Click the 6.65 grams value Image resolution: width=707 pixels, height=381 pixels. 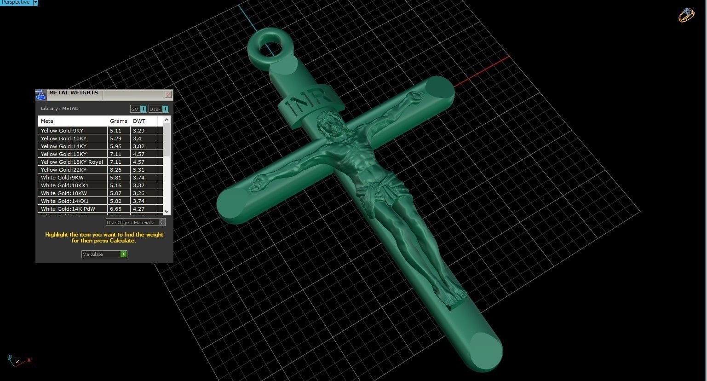tap(115, 209)
